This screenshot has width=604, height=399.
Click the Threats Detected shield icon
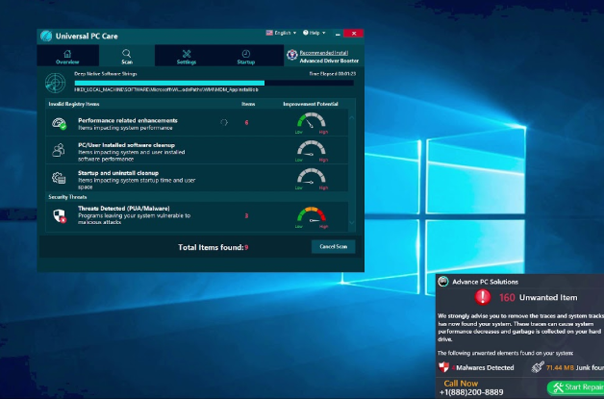click(x=60, y=215)
